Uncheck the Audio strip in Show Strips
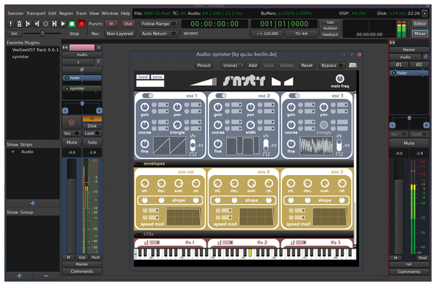Viewport: 436px width, 286px height. pyautogui.click(x=13, y=152)
